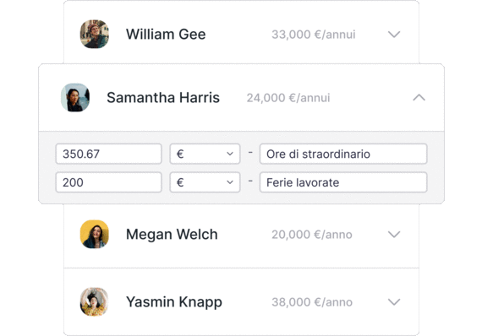
Task: Expand William Gee's salary details
Action: click(394, 35)
